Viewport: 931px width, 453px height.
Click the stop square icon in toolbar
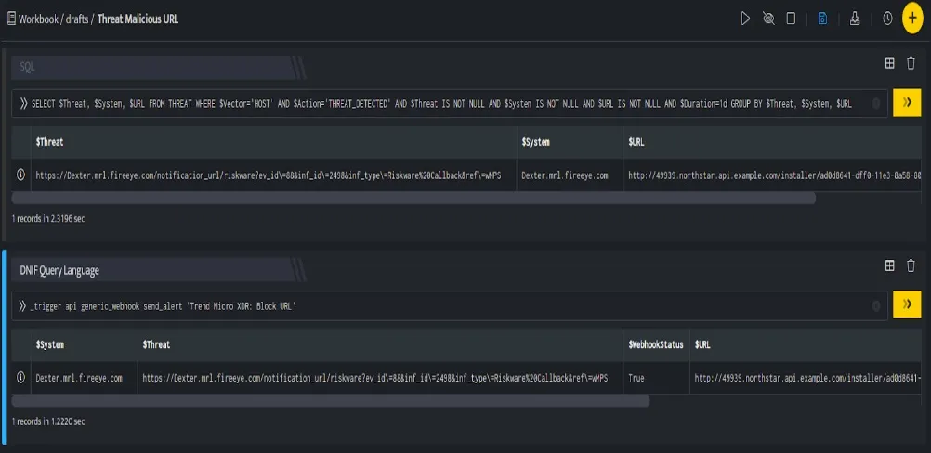tap(791, 19)
